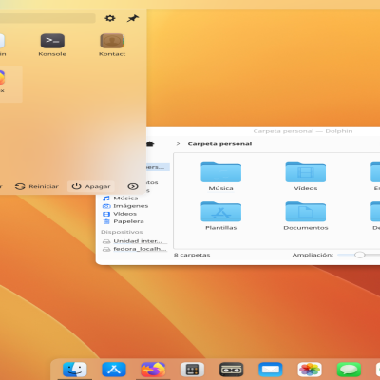380x380 pixels.
Task: Open the Vídeos folder in Dolphin
Action: 306,177
